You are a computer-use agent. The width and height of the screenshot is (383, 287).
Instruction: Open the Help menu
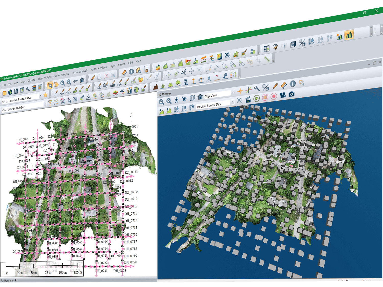[x=138, y=61]
